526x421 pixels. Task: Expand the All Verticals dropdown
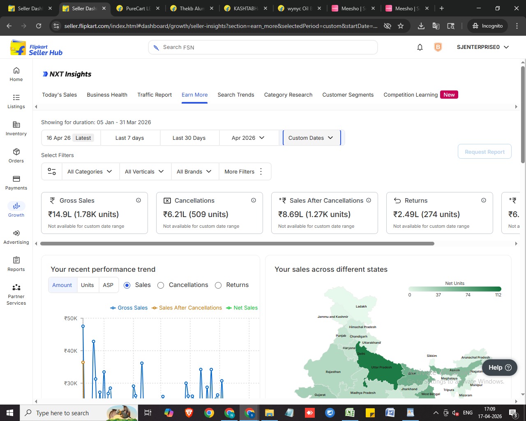pyautogui.click(x=145, y=171)
